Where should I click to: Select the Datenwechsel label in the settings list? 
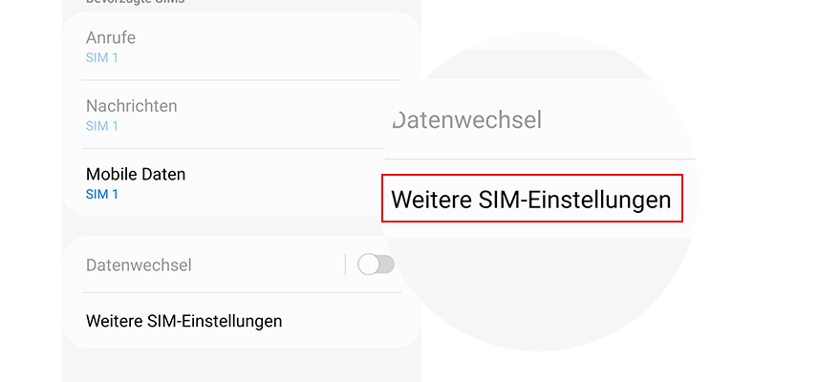tap(140, 265)
